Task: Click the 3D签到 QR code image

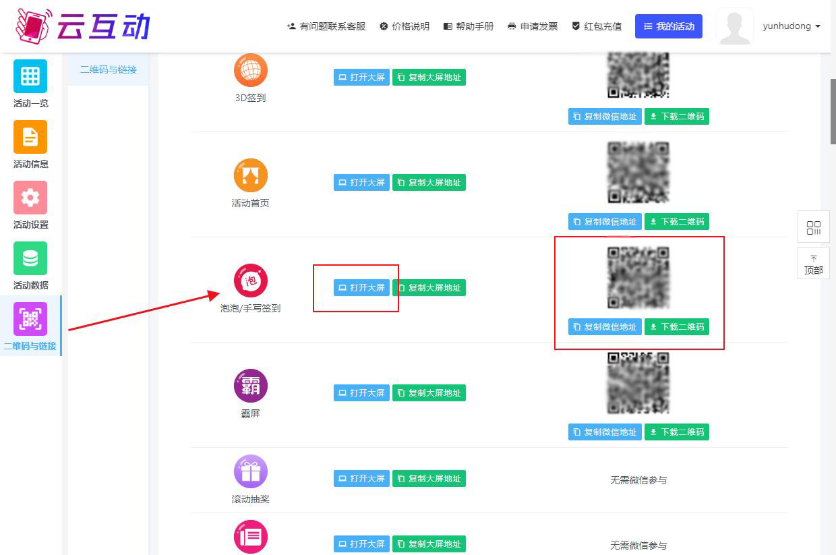Action: tap(638, 76)
